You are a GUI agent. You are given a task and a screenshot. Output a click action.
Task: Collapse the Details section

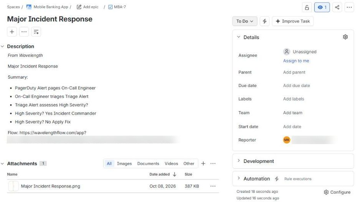coord(239,37)
